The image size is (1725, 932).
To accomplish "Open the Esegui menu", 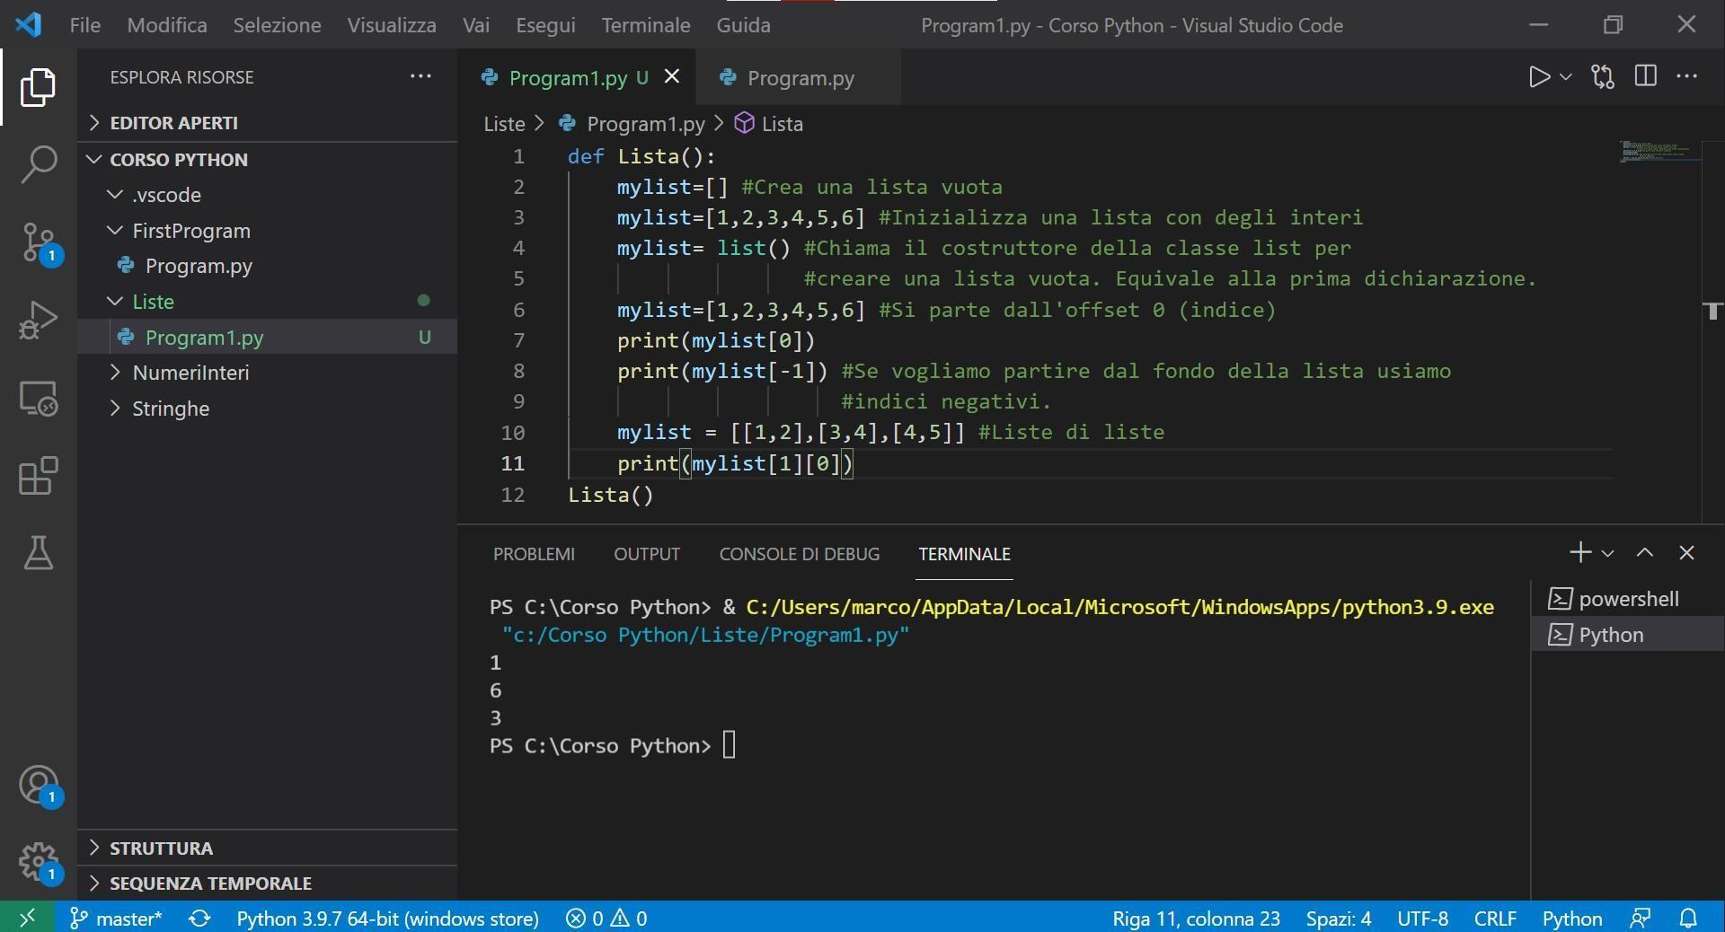I will coord(545,25).
